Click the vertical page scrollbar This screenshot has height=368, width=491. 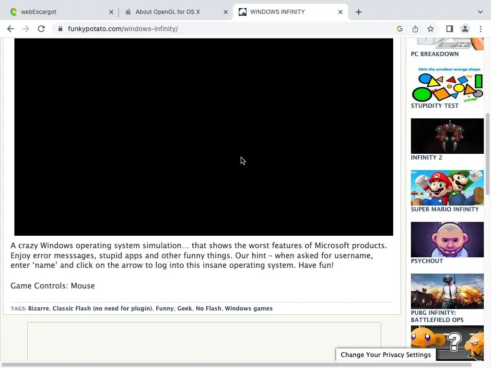click(487, 155)
